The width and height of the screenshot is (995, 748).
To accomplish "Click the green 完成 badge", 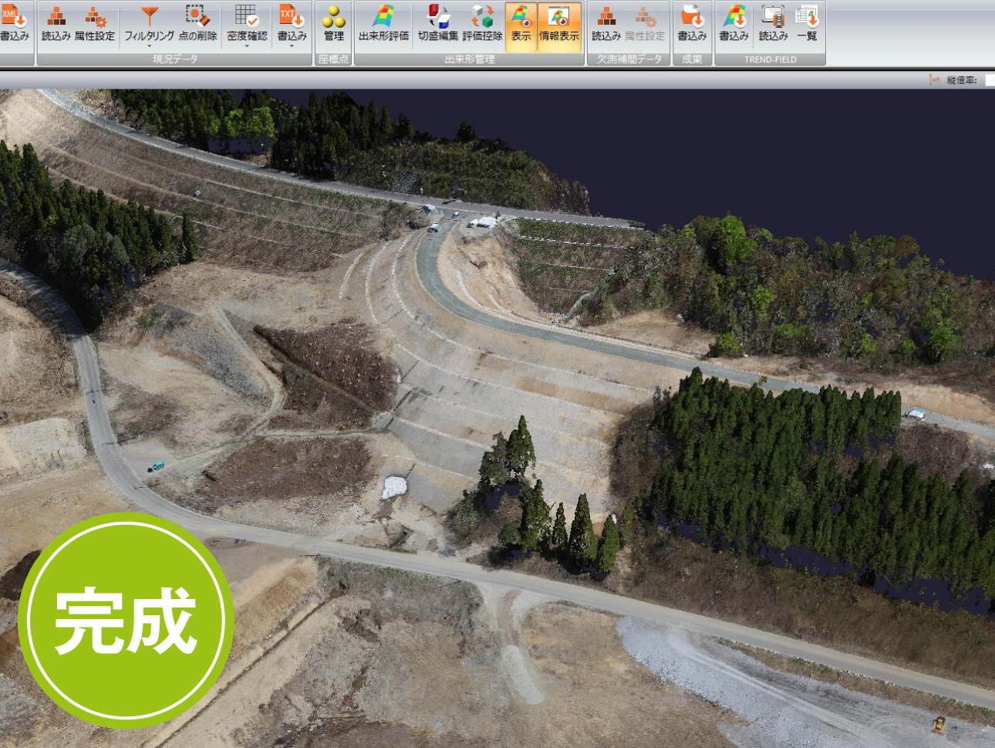I will pyautogui.click(x=126, y=620).
